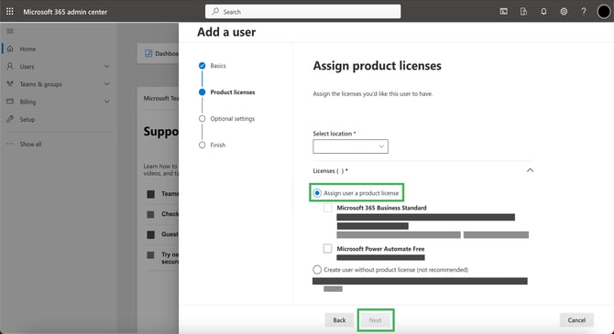Go to the Optional settings step

(x=232, y=119)
